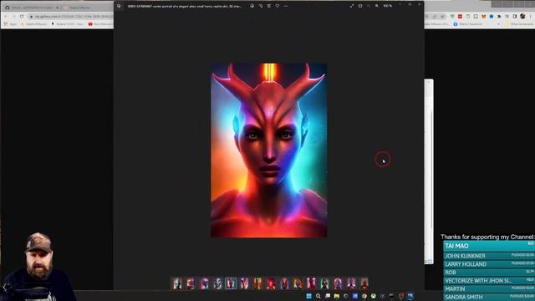Select the first thumbnail in the filmstrip
This screenshot has width=535, height=301.
pyautogui.click(x=177, y=283)
